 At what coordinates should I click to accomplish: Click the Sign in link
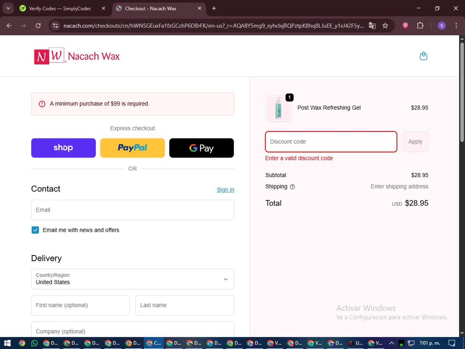tap(225, 190)
